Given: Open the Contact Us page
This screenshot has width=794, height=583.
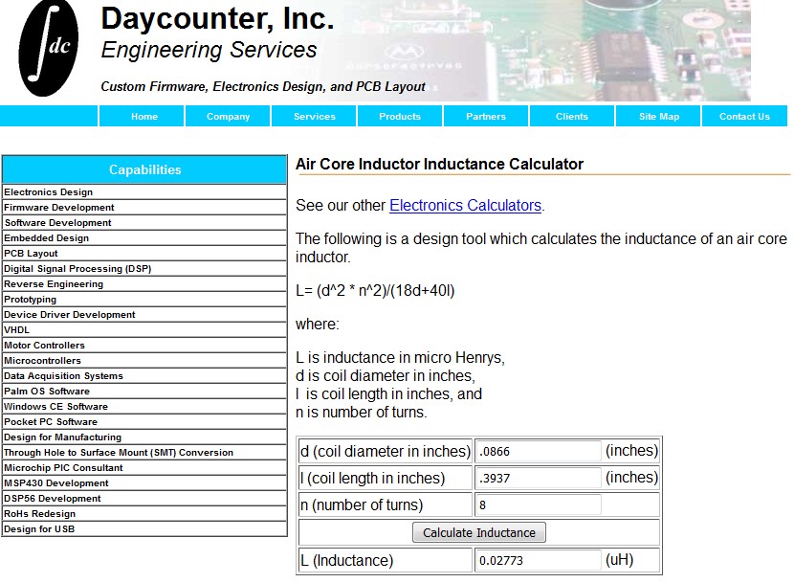Looking at the screenshot, I should pyautogui.click(x=744, y=116).
